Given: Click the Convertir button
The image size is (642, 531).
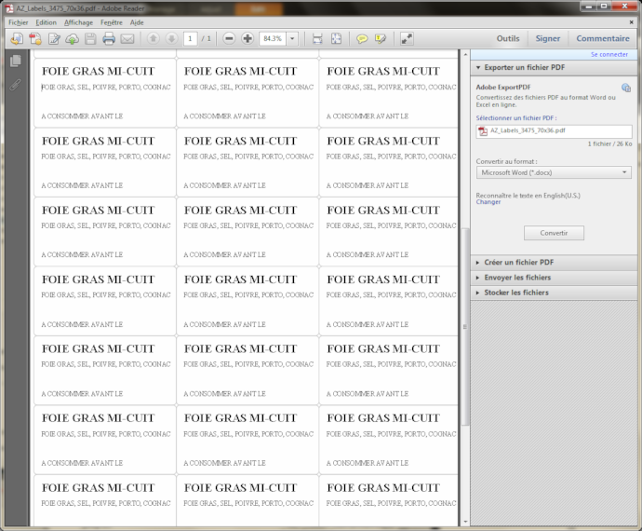Looking at the screenshot, I should 554,233.
